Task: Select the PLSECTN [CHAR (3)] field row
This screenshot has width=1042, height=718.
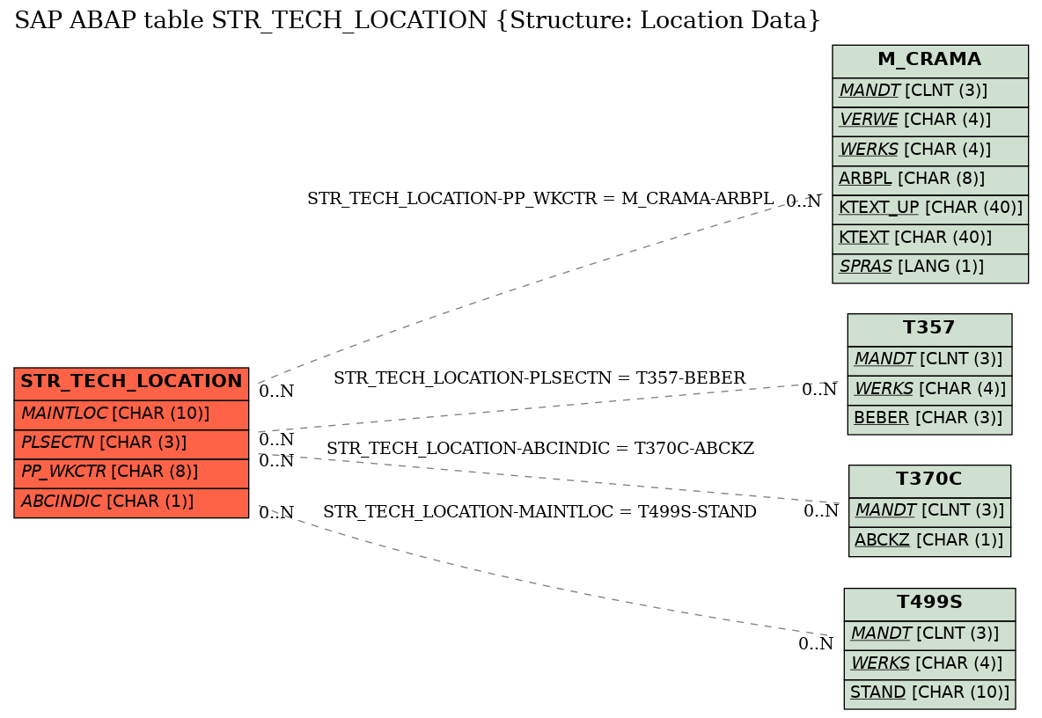Action: click(x=132, y=443)
